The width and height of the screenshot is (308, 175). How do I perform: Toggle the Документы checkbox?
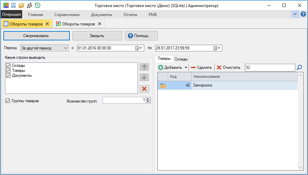[x=8, y=75]
